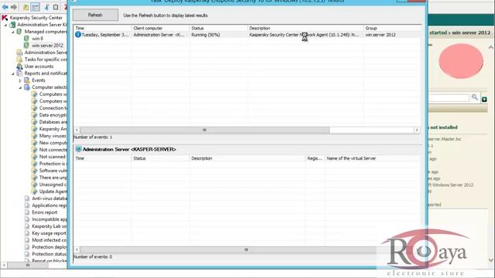Click search input field in background pane
Screen dimensions: 495x278
pyautogui.click(x=449, y=98)
